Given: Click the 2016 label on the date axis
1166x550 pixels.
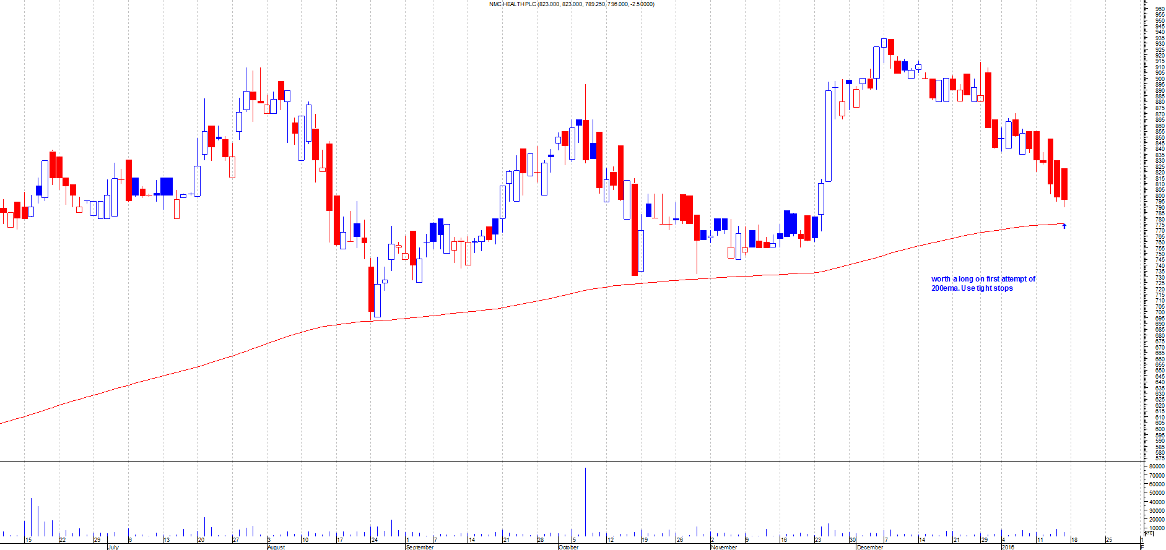Looking at the screenshot, I should pyautogui.click(x=1008, y=547).
